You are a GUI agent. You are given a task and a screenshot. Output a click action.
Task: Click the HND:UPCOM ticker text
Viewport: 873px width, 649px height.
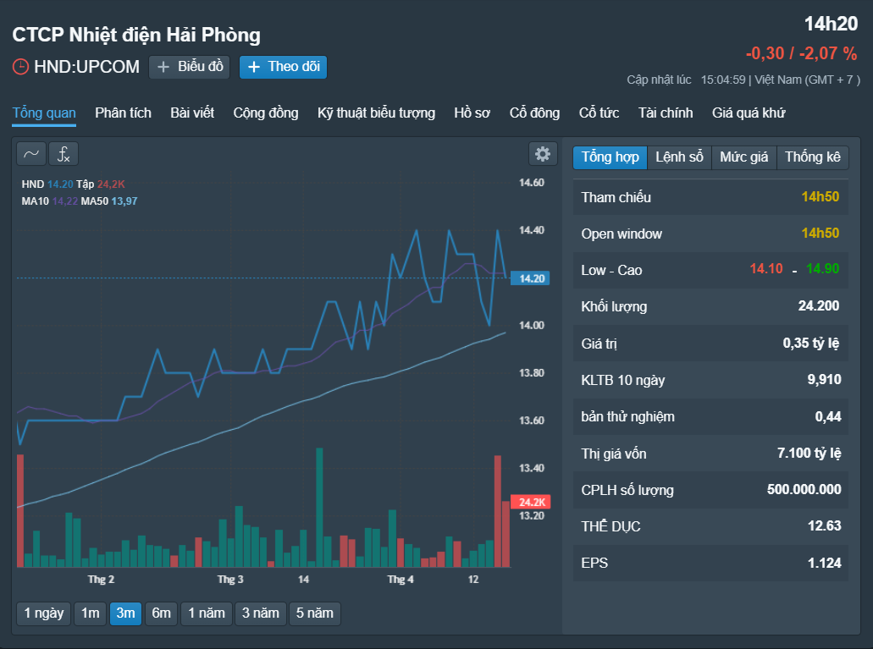tap(87, 67)
